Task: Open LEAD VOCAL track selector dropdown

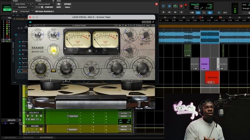Action: tap(21, 4)
